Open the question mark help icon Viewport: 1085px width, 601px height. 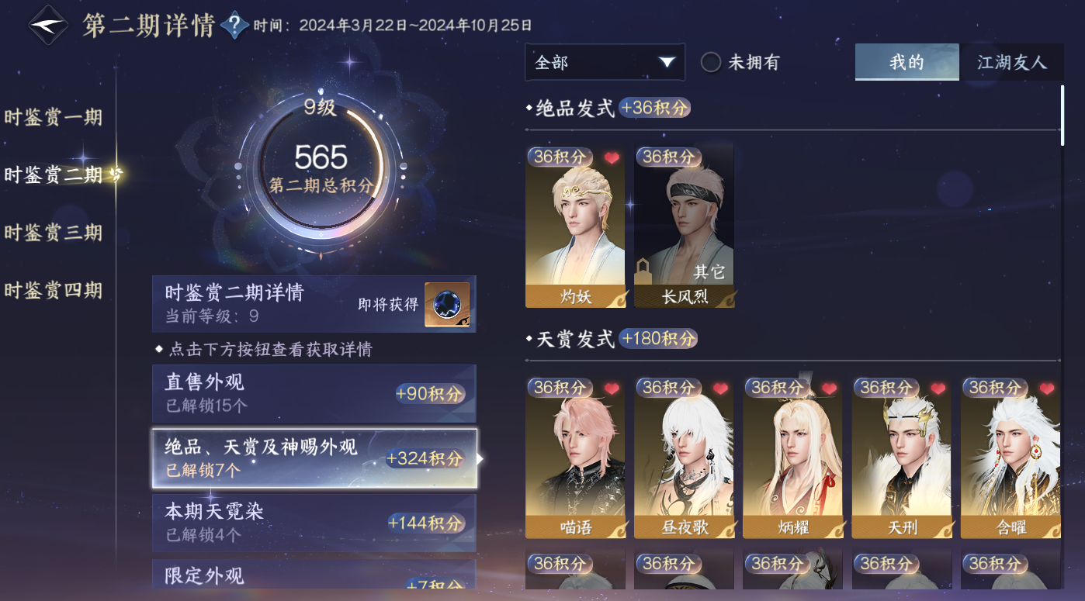234,26
